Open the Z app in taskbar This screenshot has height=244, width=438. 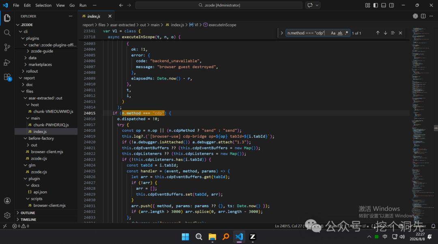click(253, 237)
